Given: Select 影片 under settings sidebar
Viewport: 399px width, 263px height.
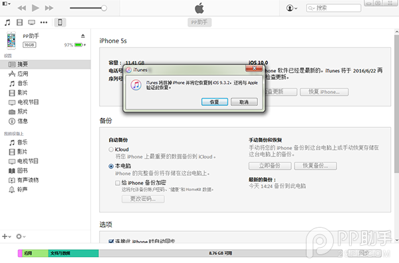Looking at the screenshot, I should pos(45,93).
